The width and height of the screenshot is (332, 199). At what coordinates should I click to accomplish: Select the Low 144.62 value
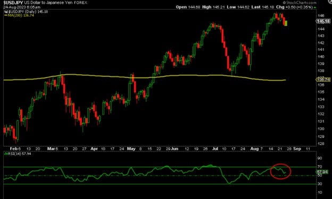238,7
